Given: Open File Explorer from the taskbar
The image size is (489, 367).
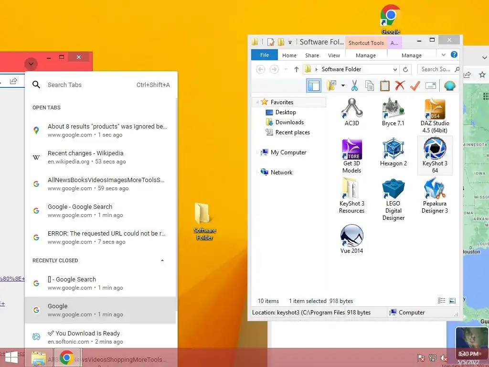Looking at the screenshot, I should coord(39,357).
